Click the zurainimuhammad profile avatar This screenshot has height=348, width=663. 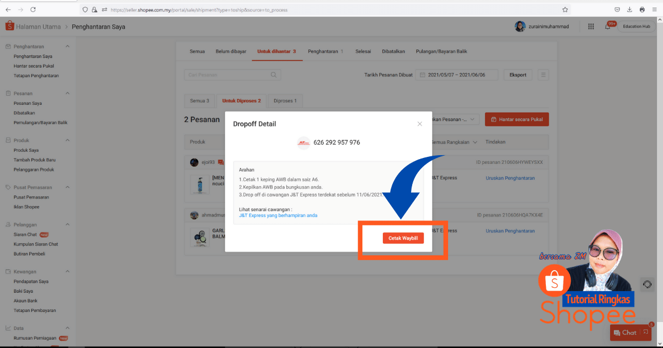tap(520, 27)
